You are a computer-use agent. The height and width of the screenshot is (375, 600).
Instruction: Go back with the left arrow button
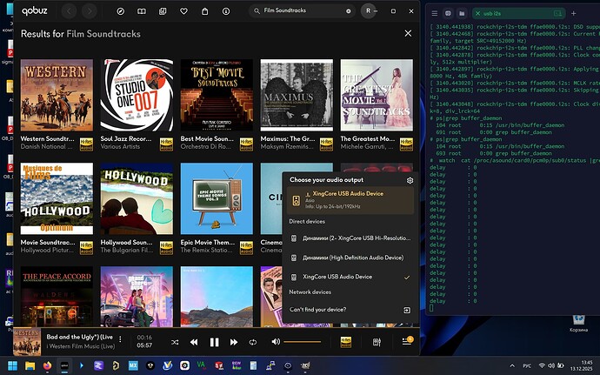click(x=70, y=11)
